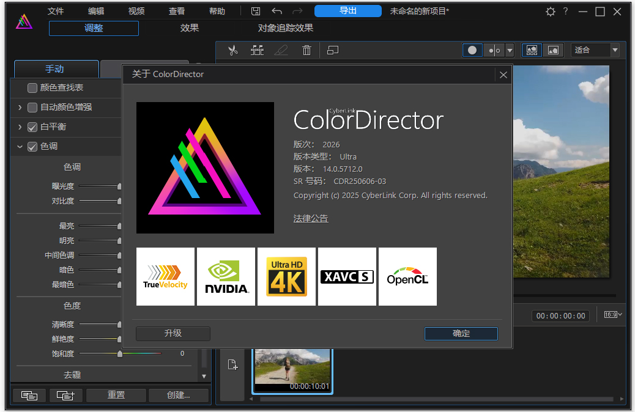
Task: Open the 适合 zoom level dropdown
Action: pos(614,50)
